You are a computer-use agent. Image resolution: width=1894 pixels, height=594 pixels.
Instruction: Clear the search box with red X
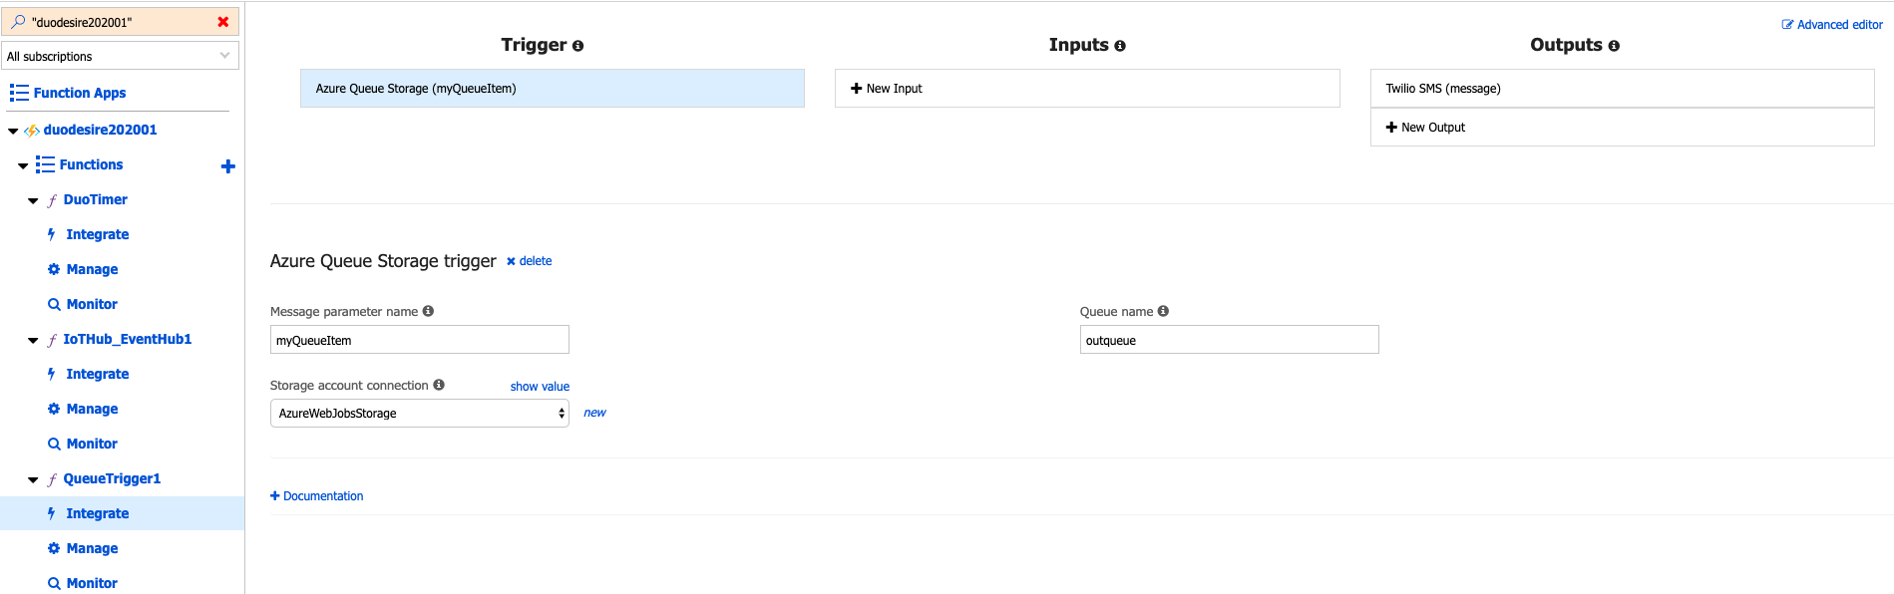click(x=223, y=22)
